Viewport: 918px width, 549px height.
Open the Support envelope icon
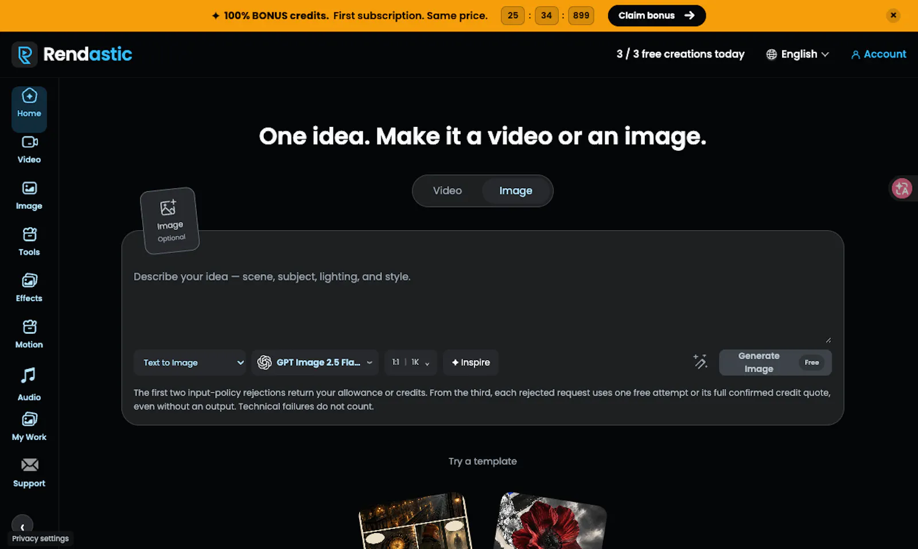(x=29, y=465)
